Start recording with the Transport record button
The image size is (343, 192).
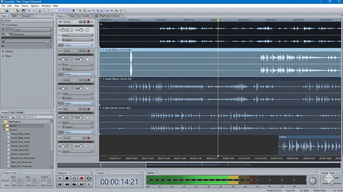pyautogui.click(x=81, y=178)
